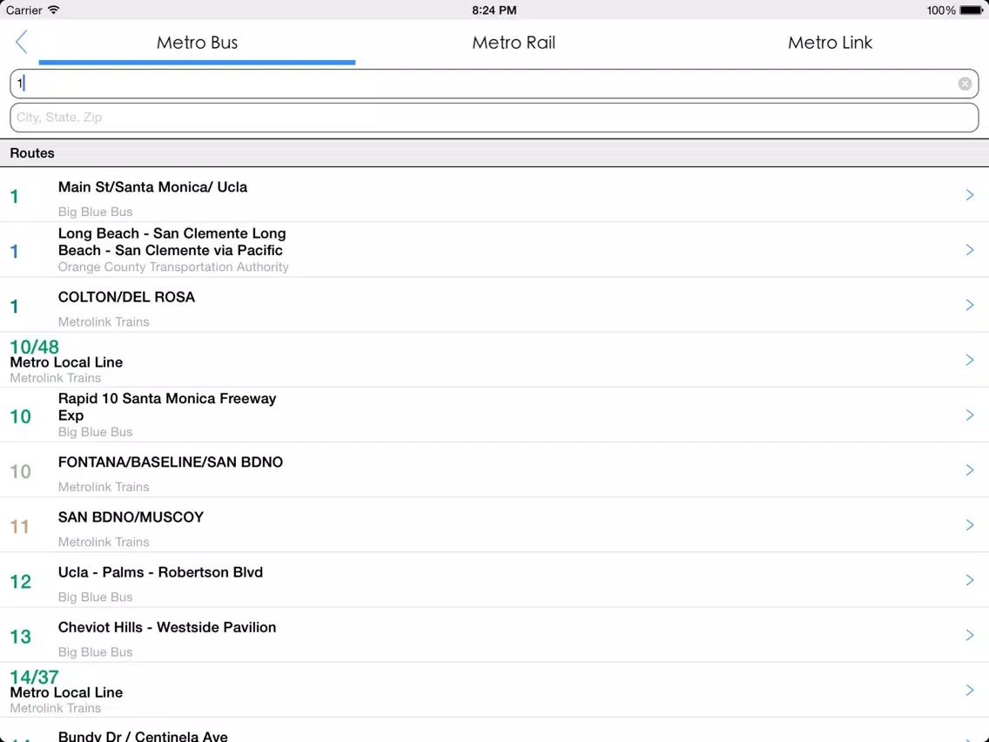
Task: Select the 10/48 route number
Action: tap(34, 347)
